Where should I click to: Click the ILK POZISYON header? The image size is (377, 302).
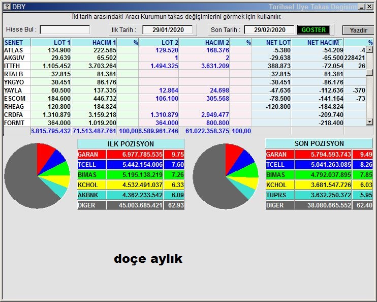[x=131, y=144]
